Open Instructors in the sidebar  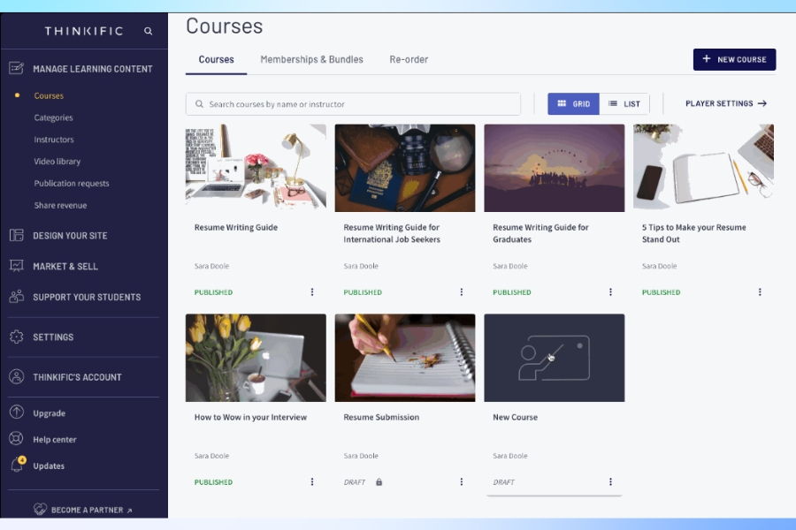coord(54,140)
